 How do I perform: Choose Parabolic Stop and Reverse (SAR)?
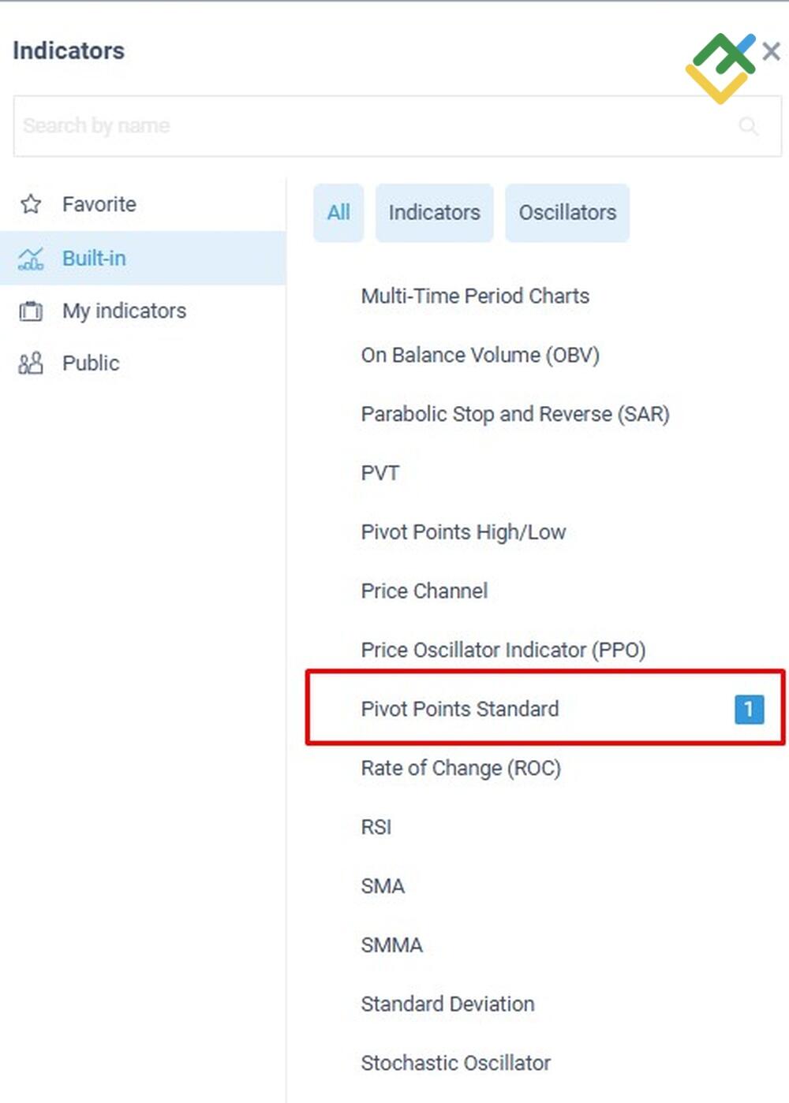pos(514,414)
